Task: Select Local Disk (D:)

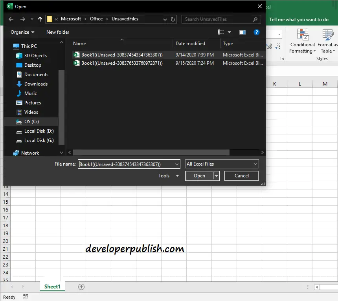Action: click(39, 131)
